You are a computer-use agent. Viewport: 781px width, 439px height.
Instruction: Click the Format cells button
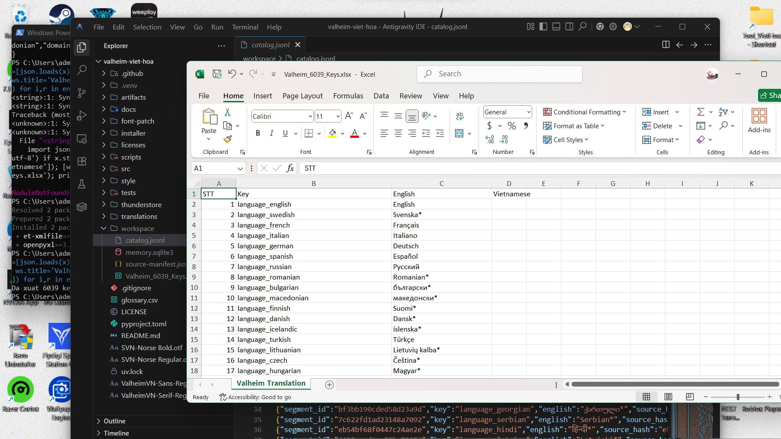point(661,140)
